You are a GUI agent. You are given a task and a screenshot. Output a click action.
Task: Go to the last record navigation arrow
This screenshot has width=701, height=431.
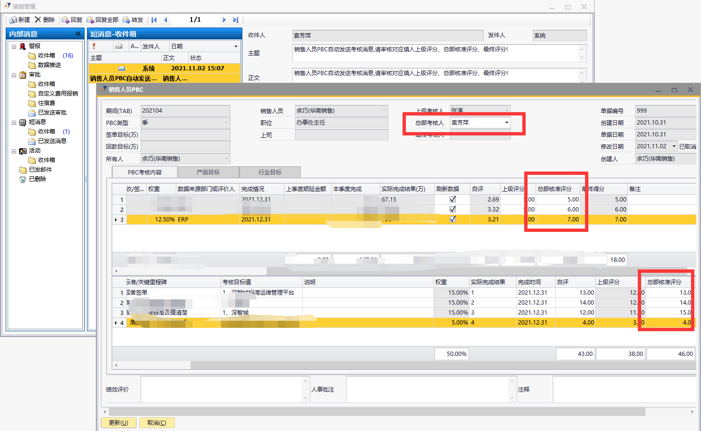coord(236,20)
